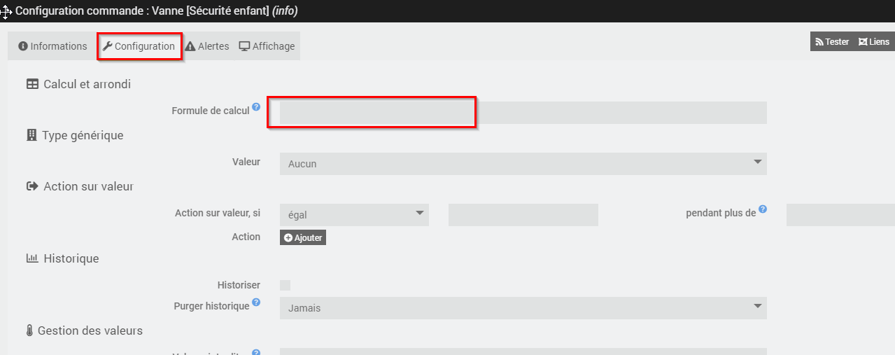The image size is (895, 355).
Task: Click help icon beside Purger historique
Action: coord(256,302)
